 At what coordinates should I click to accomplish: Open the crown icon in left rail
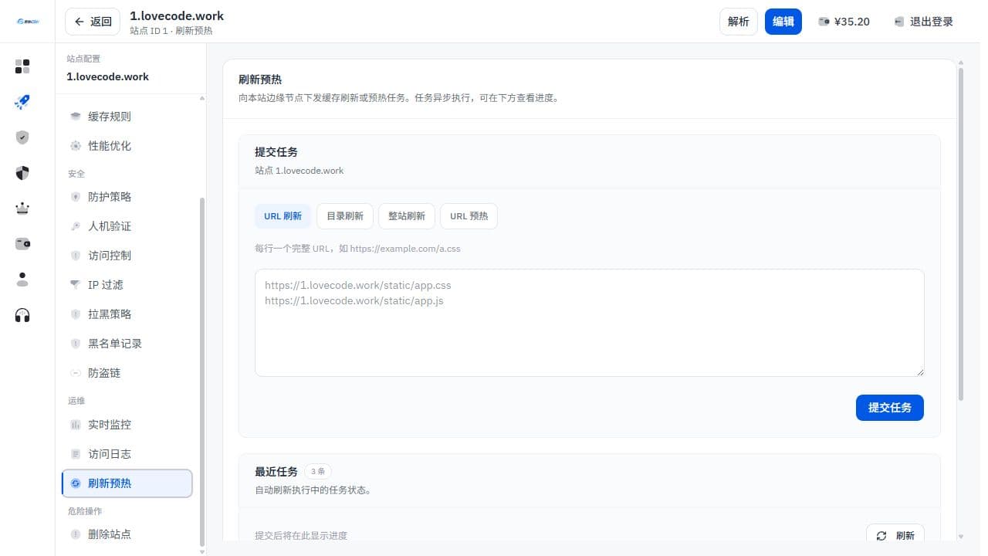[22, 208]
